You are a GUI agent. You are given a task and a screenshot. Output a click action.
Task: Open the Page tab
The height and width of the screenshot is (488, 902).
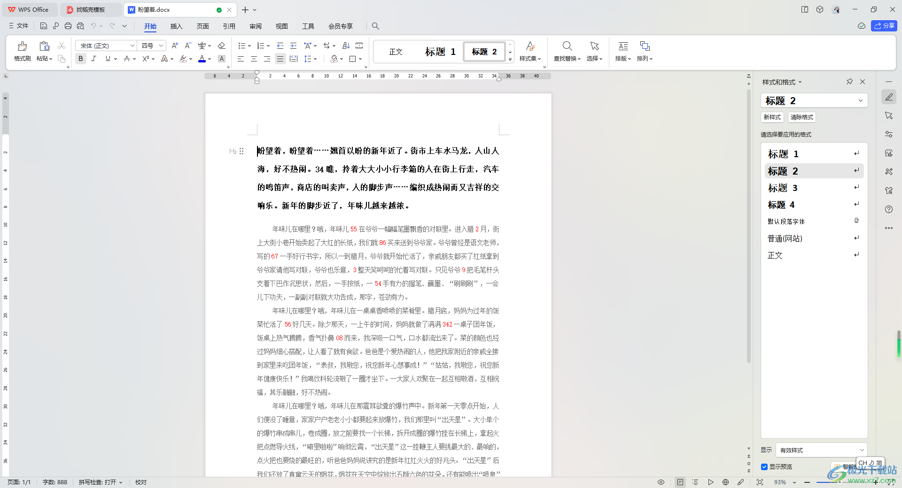202,26
